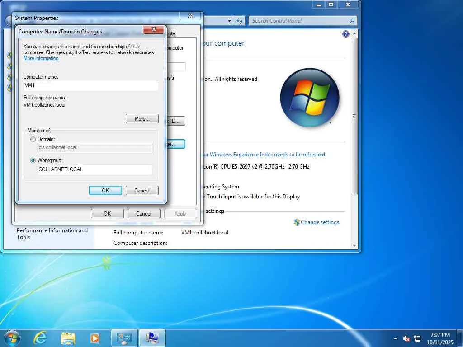Select the Workgroup radio button
Screen dimensions: 463x347
click(33, 160)
